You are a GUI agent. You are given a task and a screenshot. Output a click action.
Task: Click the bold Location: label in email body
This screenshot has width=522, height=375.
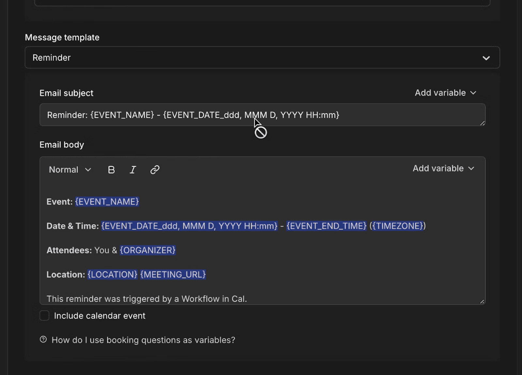[66, 275]
